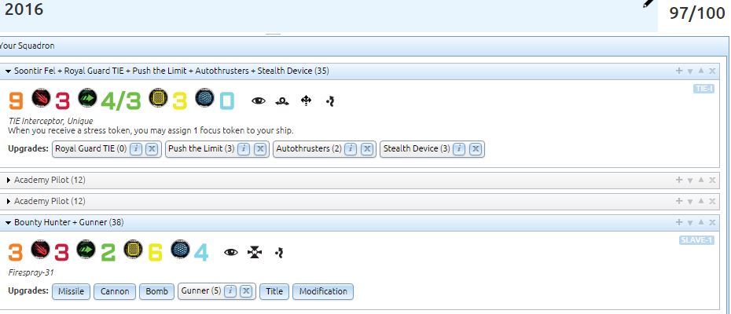Expand the second Academy Pilot row
The height and width of the screenshot is (314, 731).
9,201
